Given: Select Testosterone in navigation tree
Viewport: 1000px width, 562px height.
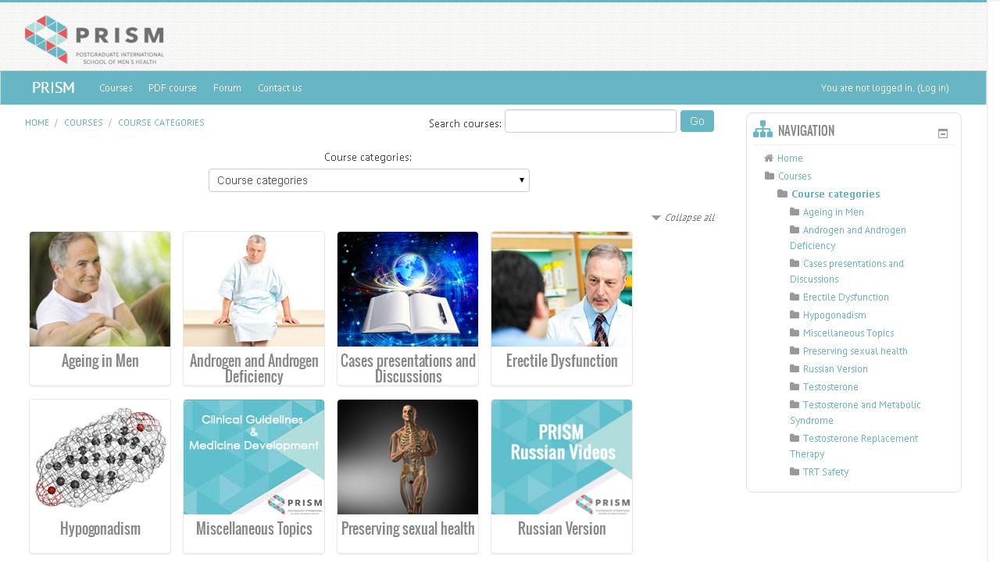Looking at the screenshot, I should tap(830, 387).
